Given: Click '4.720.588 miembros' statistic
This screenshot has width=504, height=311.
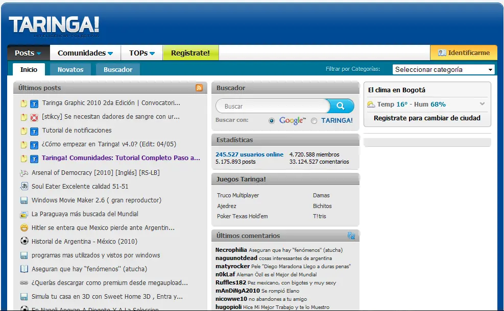Looking at the screenshot, I should (315, 154).
